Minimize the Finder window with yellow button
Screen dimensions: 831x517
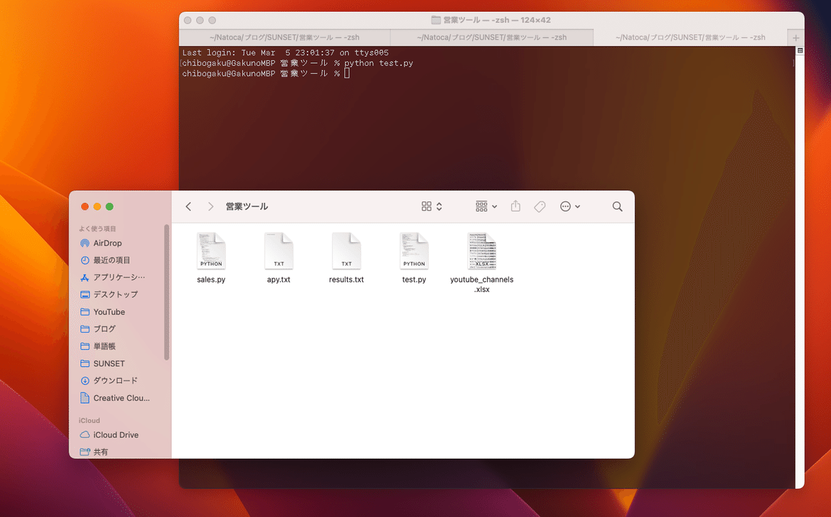pyautogui.click(x=97, y=206)
